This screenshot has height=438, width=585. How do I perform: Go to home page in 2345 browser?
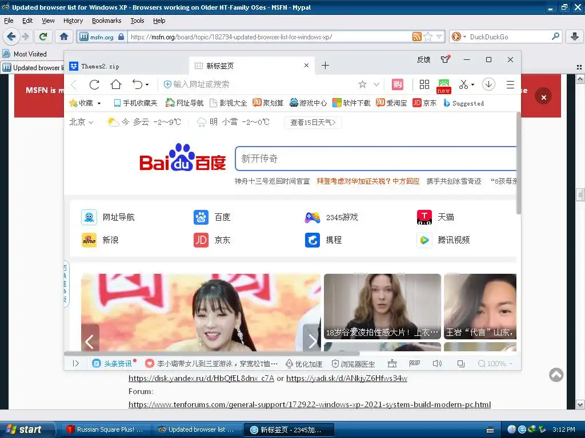click(x=116, y=84)
